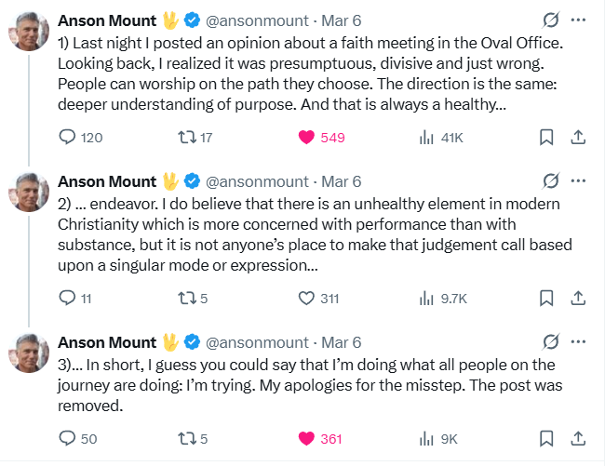Bookmark the third tweet about the apology
This screenshot has width=605, height=466.
pyautogui.click(x=546, y=438)
